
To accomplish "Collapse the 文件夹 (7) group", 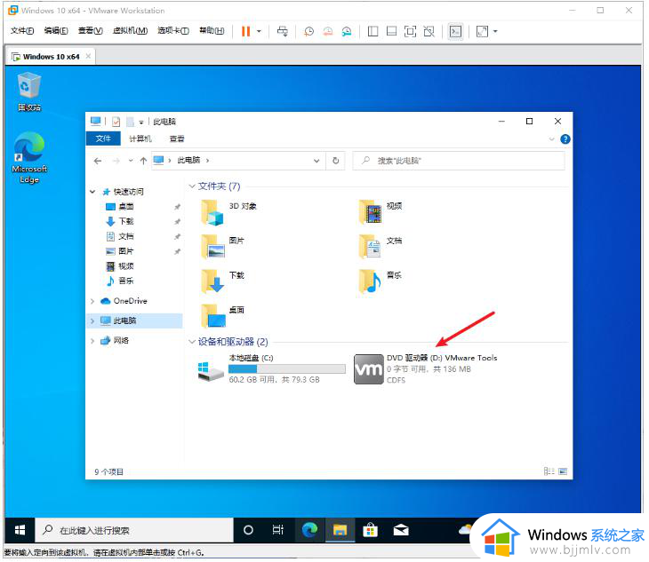I will (x=192, y=186).
